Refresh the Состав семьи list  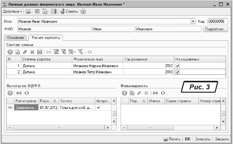[x=89, y=52]
